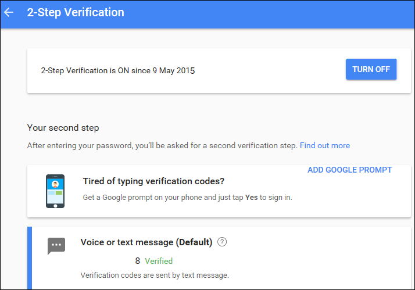Click ADD GOOGLE PROMPT

[x=349, y=170]
